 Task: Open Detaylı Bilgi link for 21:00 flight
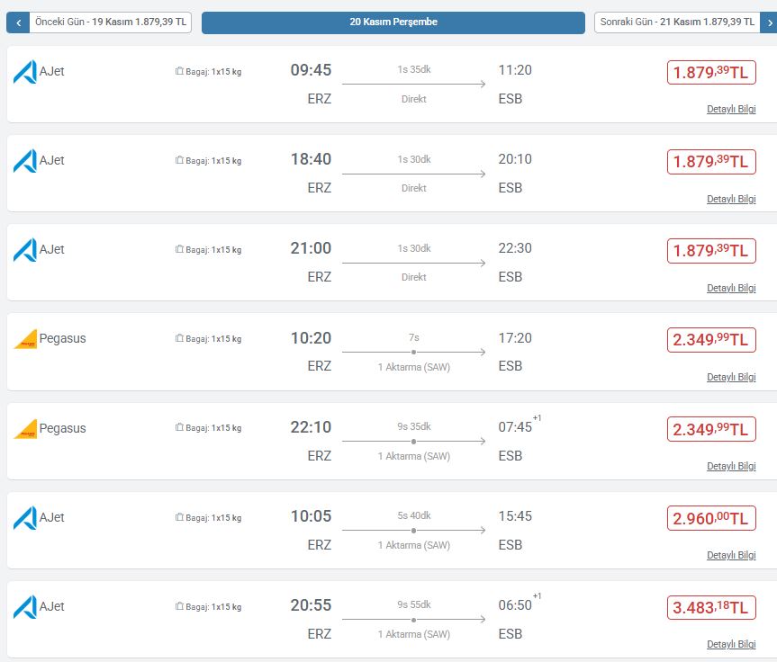[730, 288]
